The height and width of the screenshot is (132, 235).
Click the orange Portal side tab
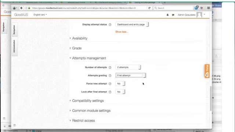click(207, 71)
